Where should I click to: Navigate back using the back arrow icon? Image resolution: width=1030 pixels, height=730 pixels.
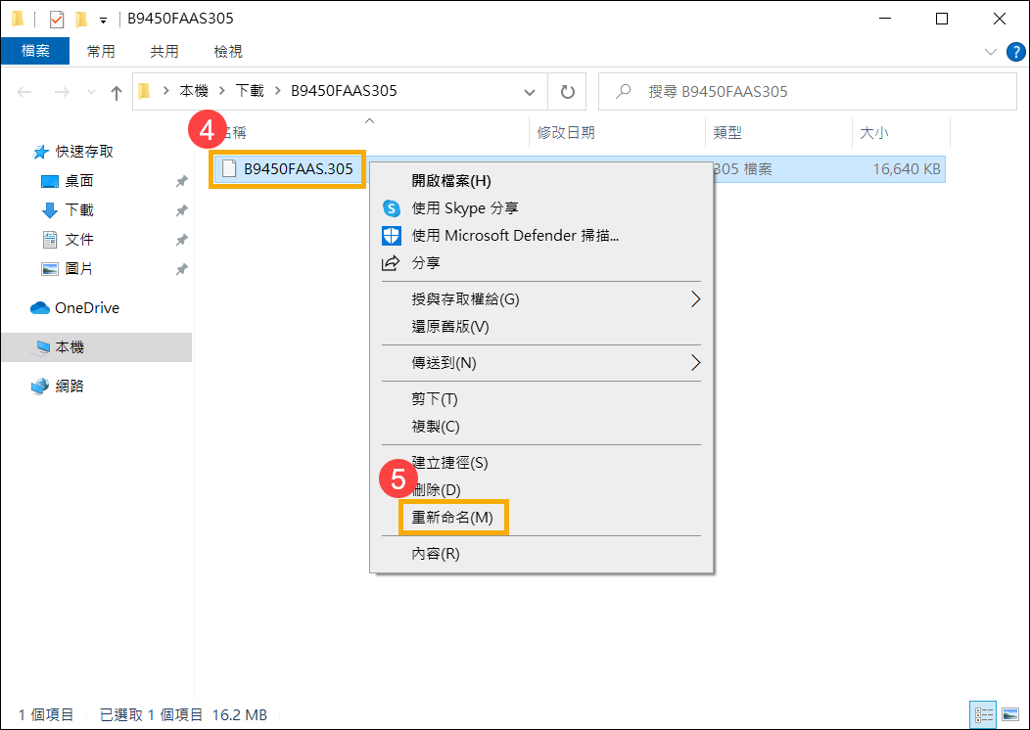[23, 91]
